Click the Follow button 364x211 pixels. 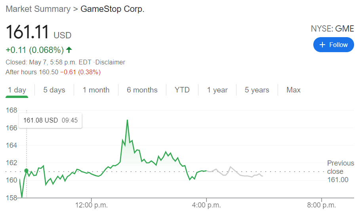[x=333, y=45]
